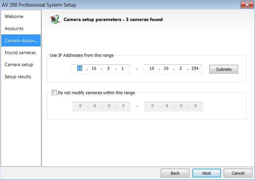Enable 'Do not modify cameras' checkbox
This screenshot has height=180, width=255.
(x=54, y=93)
